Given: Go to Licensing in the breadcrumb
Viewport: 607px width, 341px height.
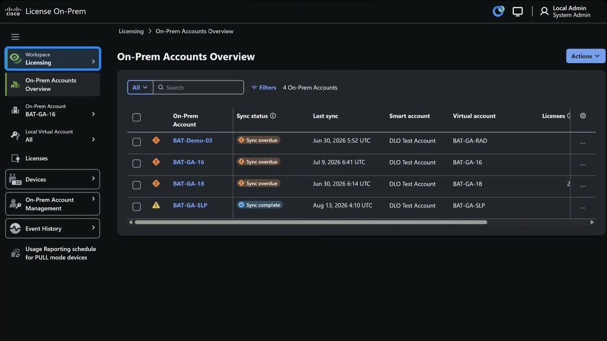Looking at the screenshot, I should (x=131, y=31).
